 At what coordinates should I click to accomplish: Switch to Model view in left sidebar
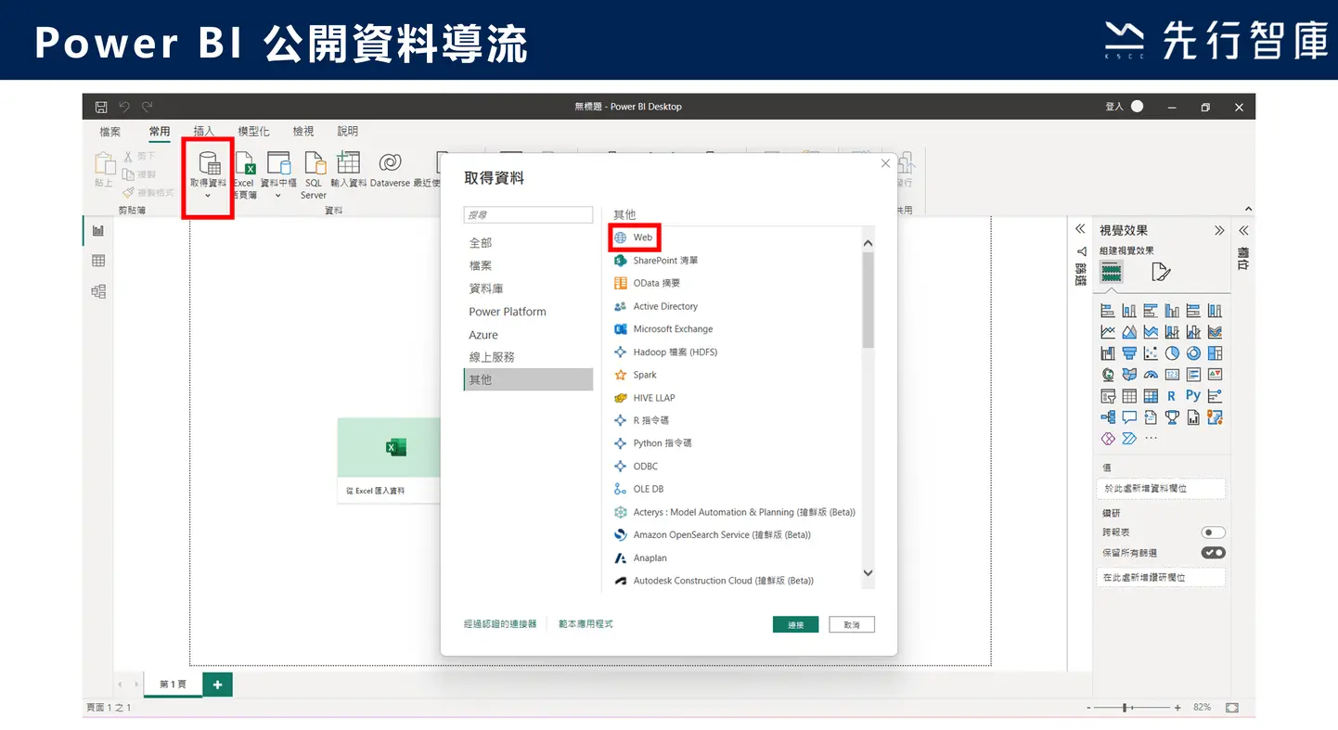click(x=98, y=291)
